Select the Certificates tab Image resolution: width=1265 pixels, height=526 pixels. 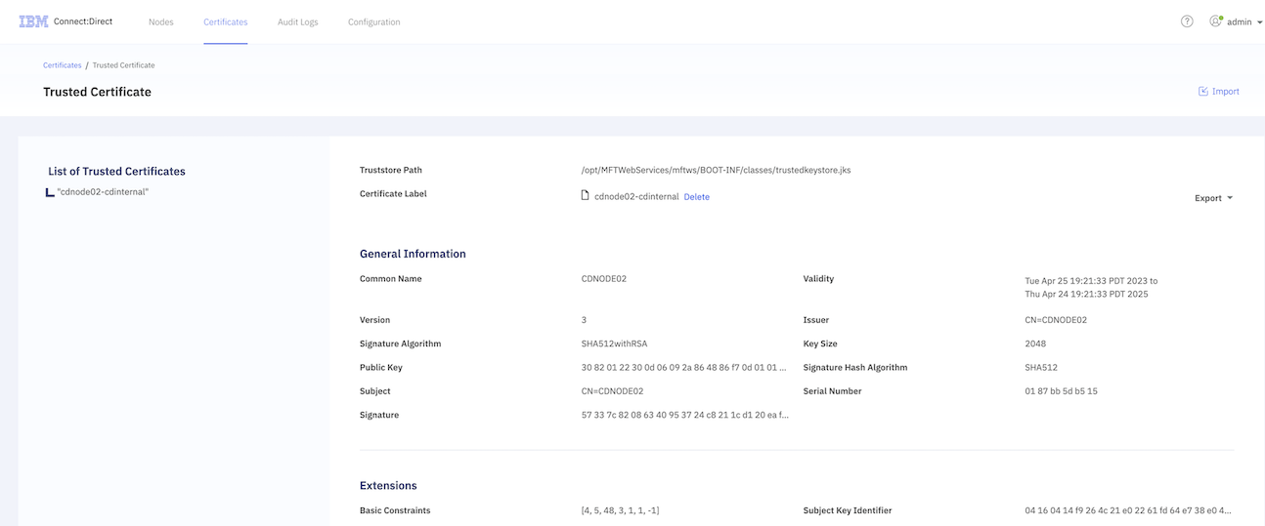(x=226, y=21)
